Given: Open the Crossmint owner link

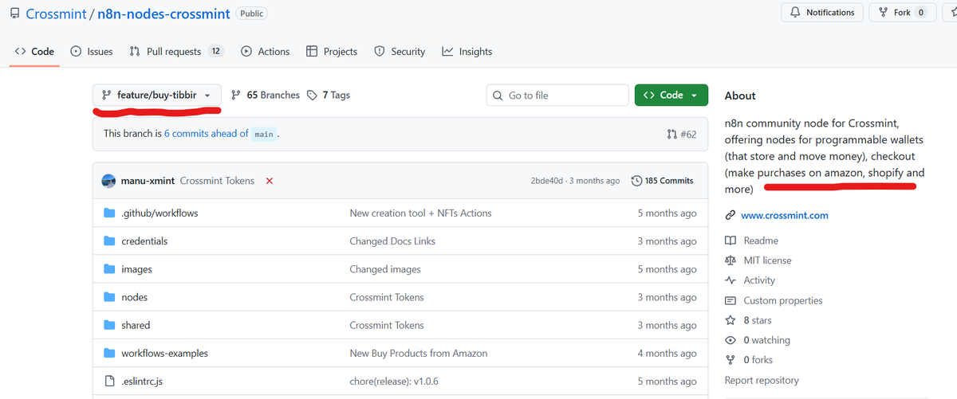Looking at the screenshot, I should (56, 14).
